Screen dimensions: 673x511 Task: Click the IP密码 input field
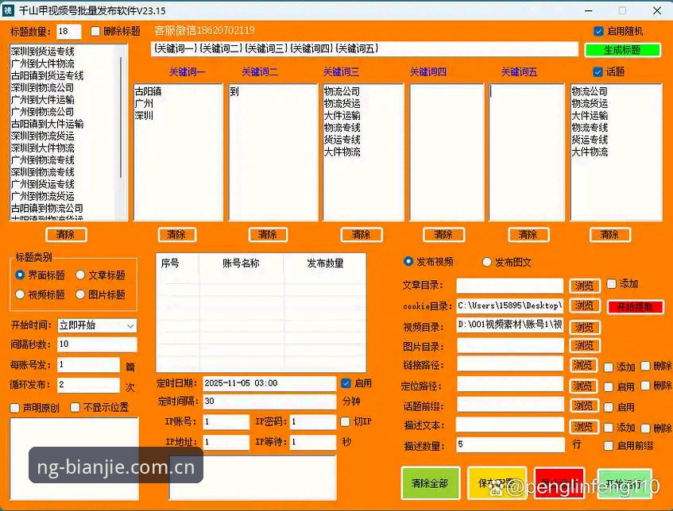pyautogui.click(x=313, y=422)
